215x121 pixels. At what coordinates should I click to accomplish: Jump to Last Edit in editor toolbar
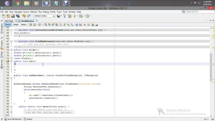click(31, 25)
